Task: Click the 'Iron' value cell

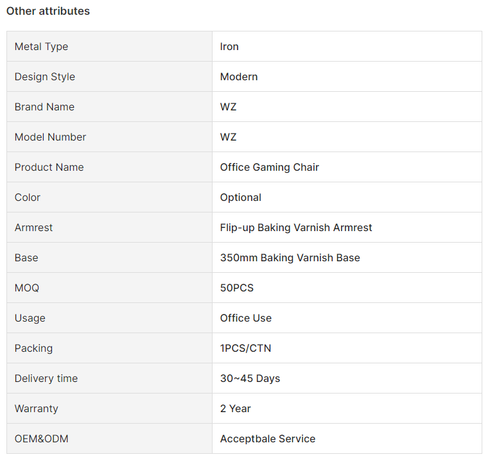Action: coord(347,46)
